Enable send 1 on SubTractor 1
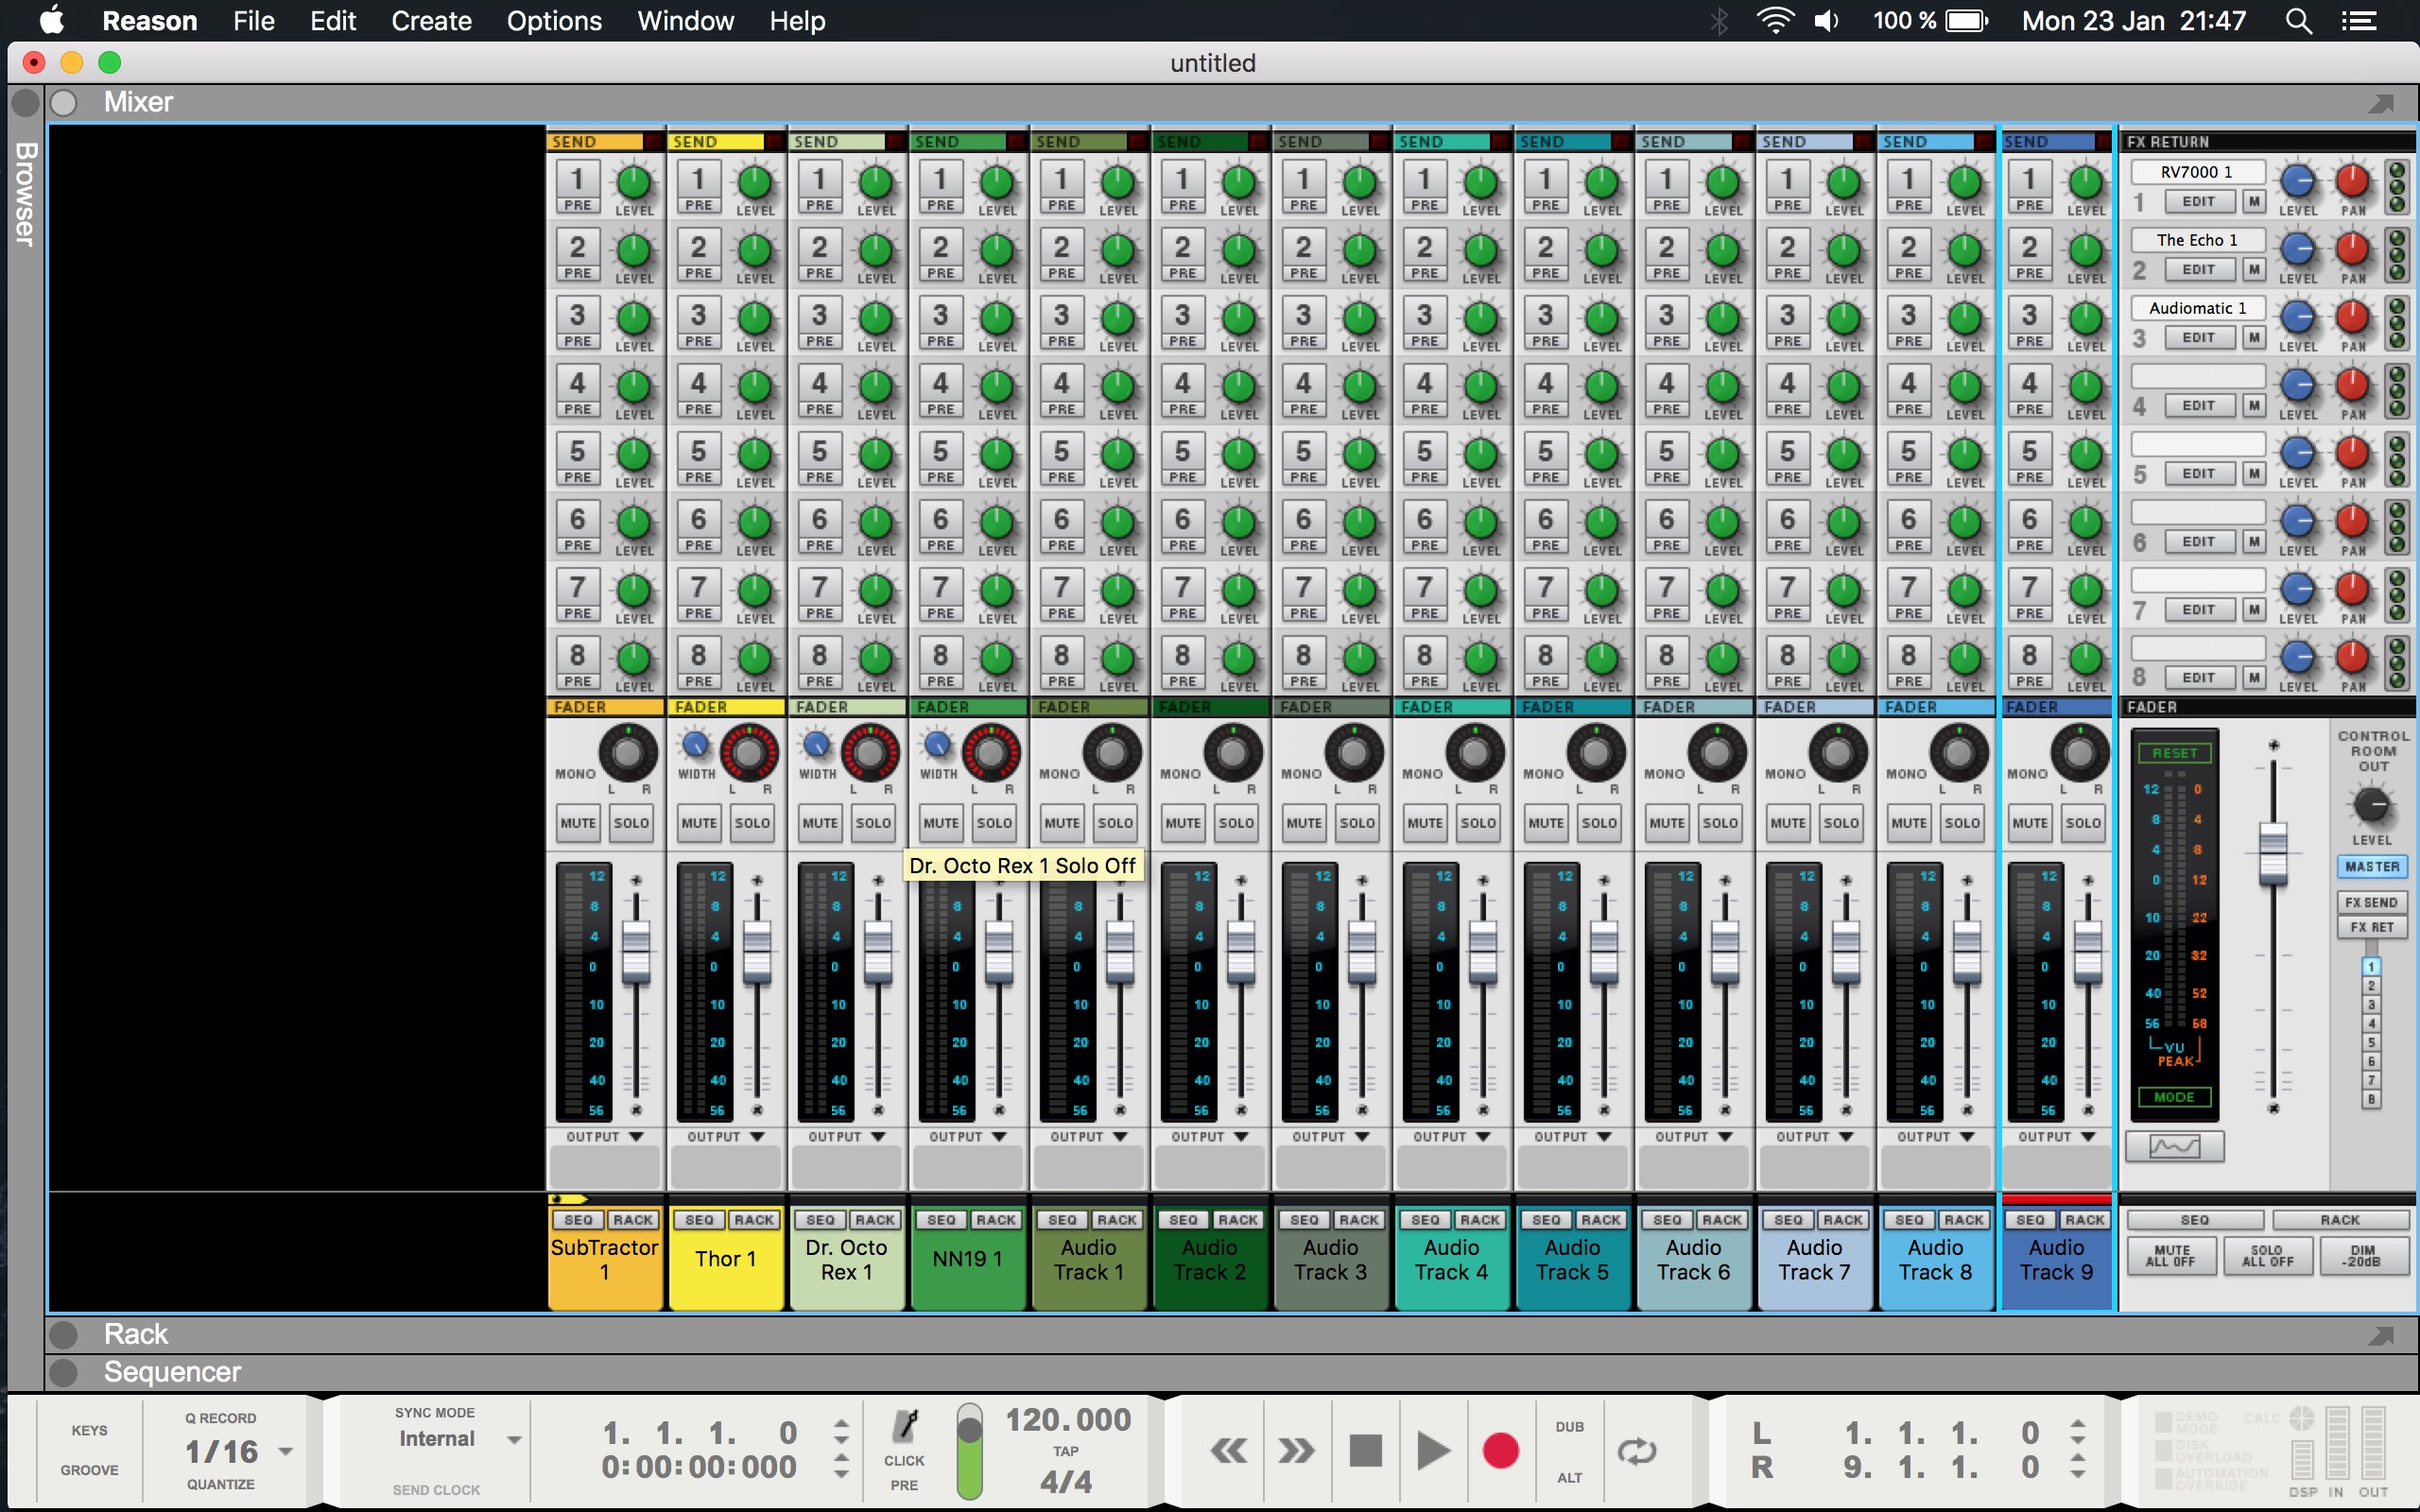Image resolution: width=2420 pixels, height=1512 pixels. click(x=577, y=179)
